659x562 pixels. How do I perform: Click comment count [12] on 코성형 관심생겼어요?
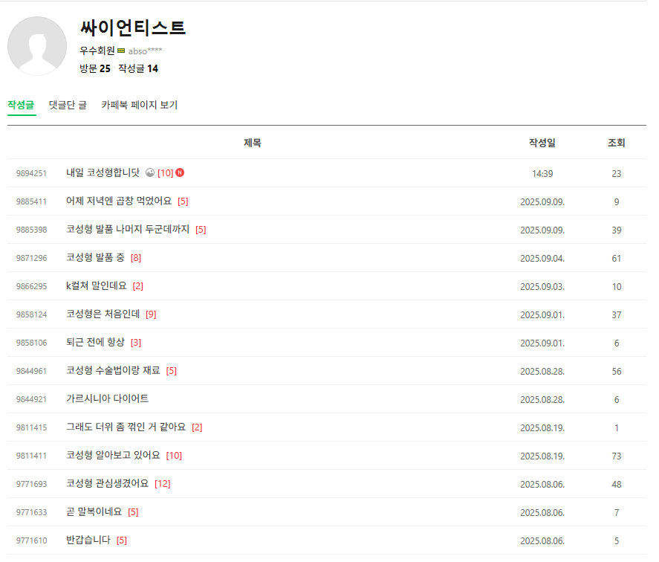point(163,484)
